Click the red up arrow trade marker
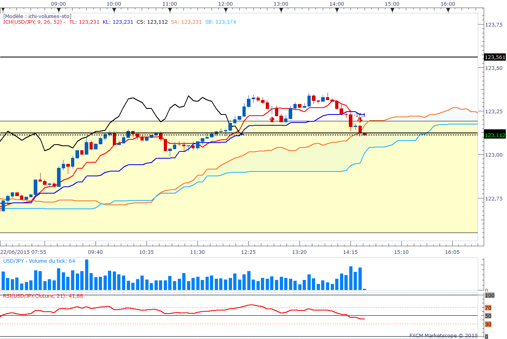The image size is (507, 339). 272,119
